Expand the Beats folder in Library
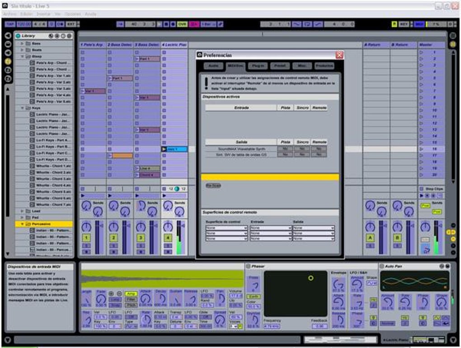 [22, 50]
